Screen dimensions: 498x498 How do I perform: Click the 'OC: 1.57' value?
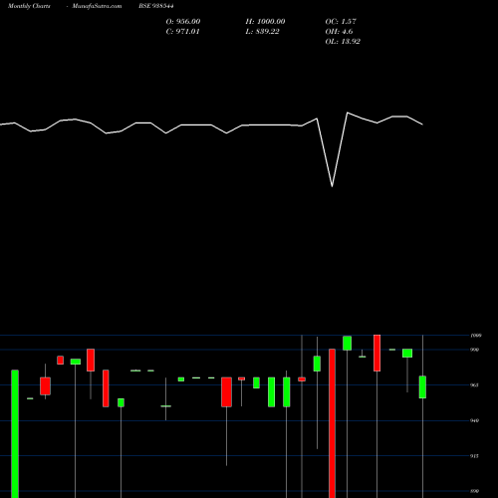point(341,22)
